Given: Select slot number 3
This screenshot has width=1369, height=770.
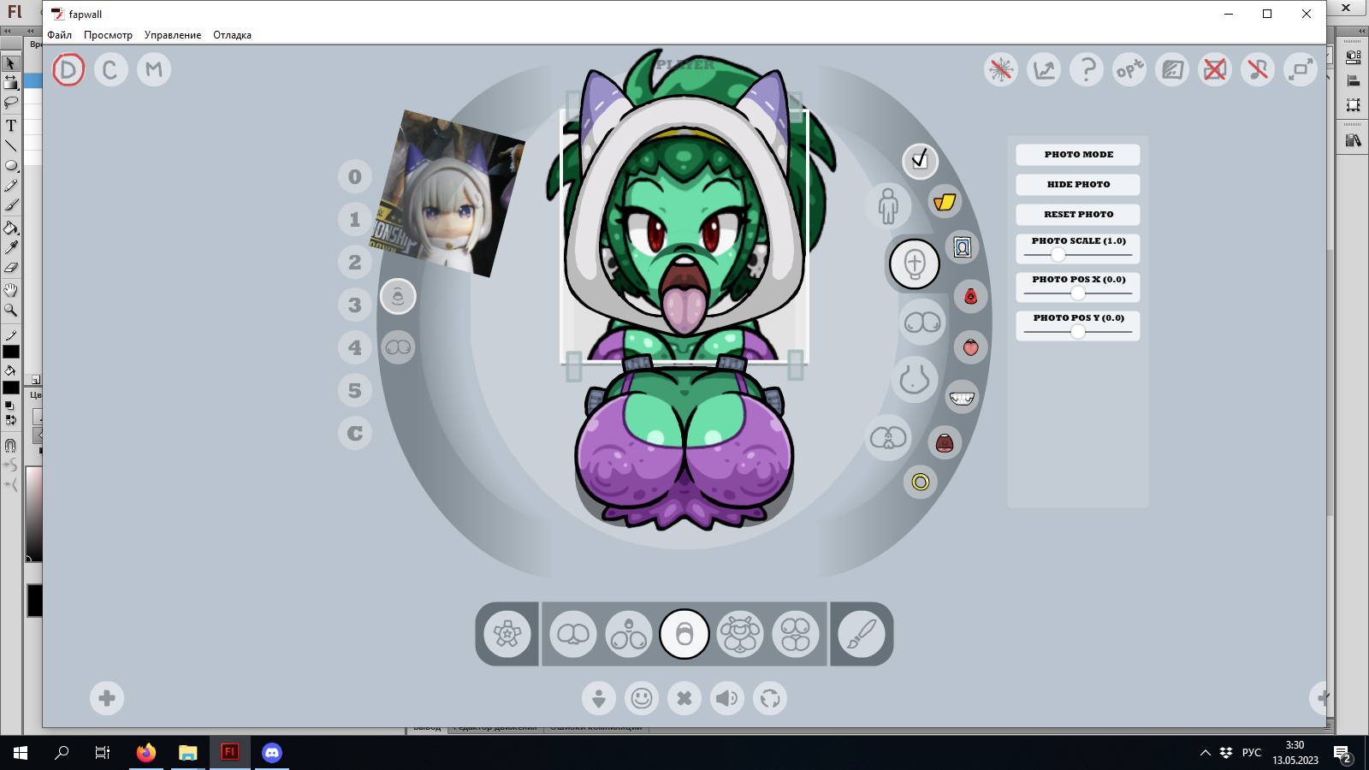Looking at the screenshot, I should pyautogui.click(x=355, y=305).
